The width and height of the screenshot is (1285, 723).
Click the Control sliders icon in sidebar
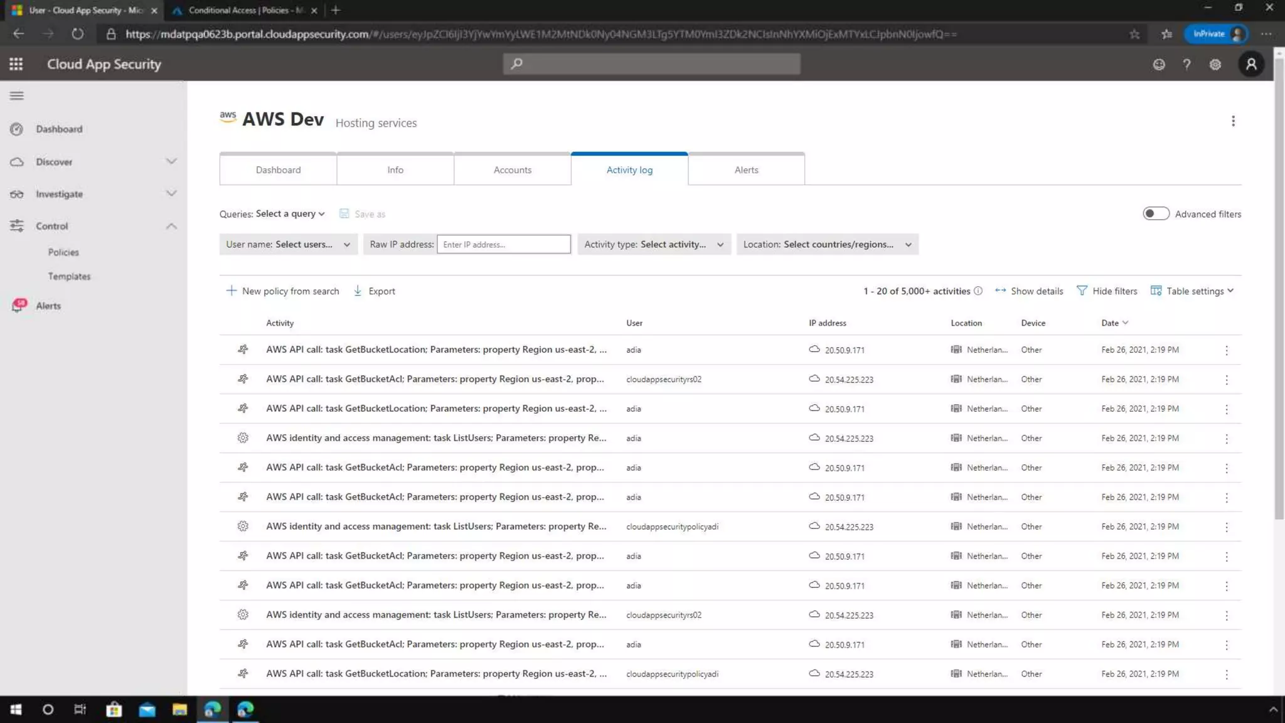click(17, 226)
